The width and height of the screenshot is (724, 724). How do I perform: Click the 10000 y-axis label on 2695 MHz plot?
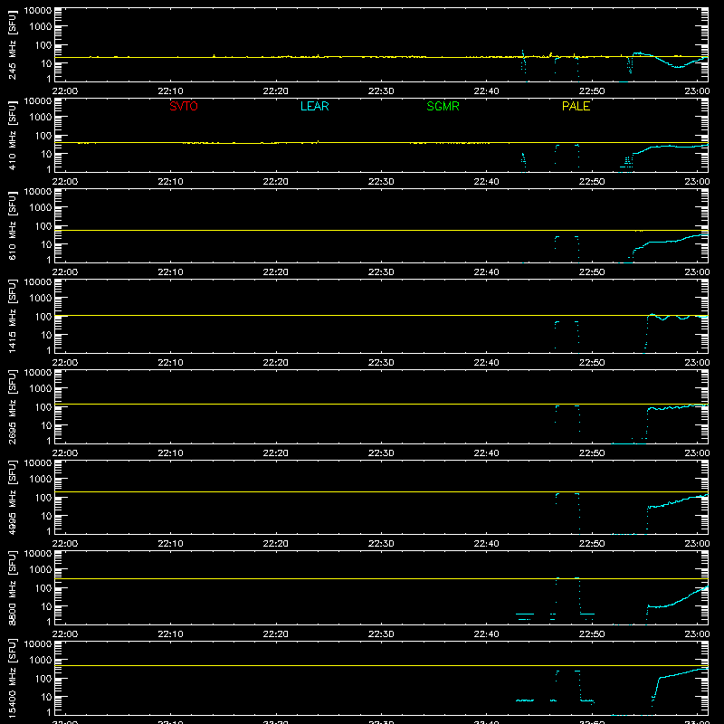38,373
